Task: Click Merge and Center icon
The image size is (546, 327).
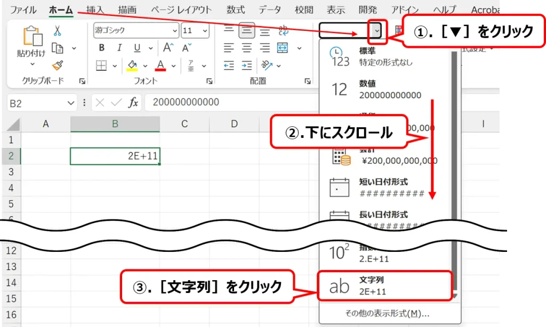Action: [283, 47]
